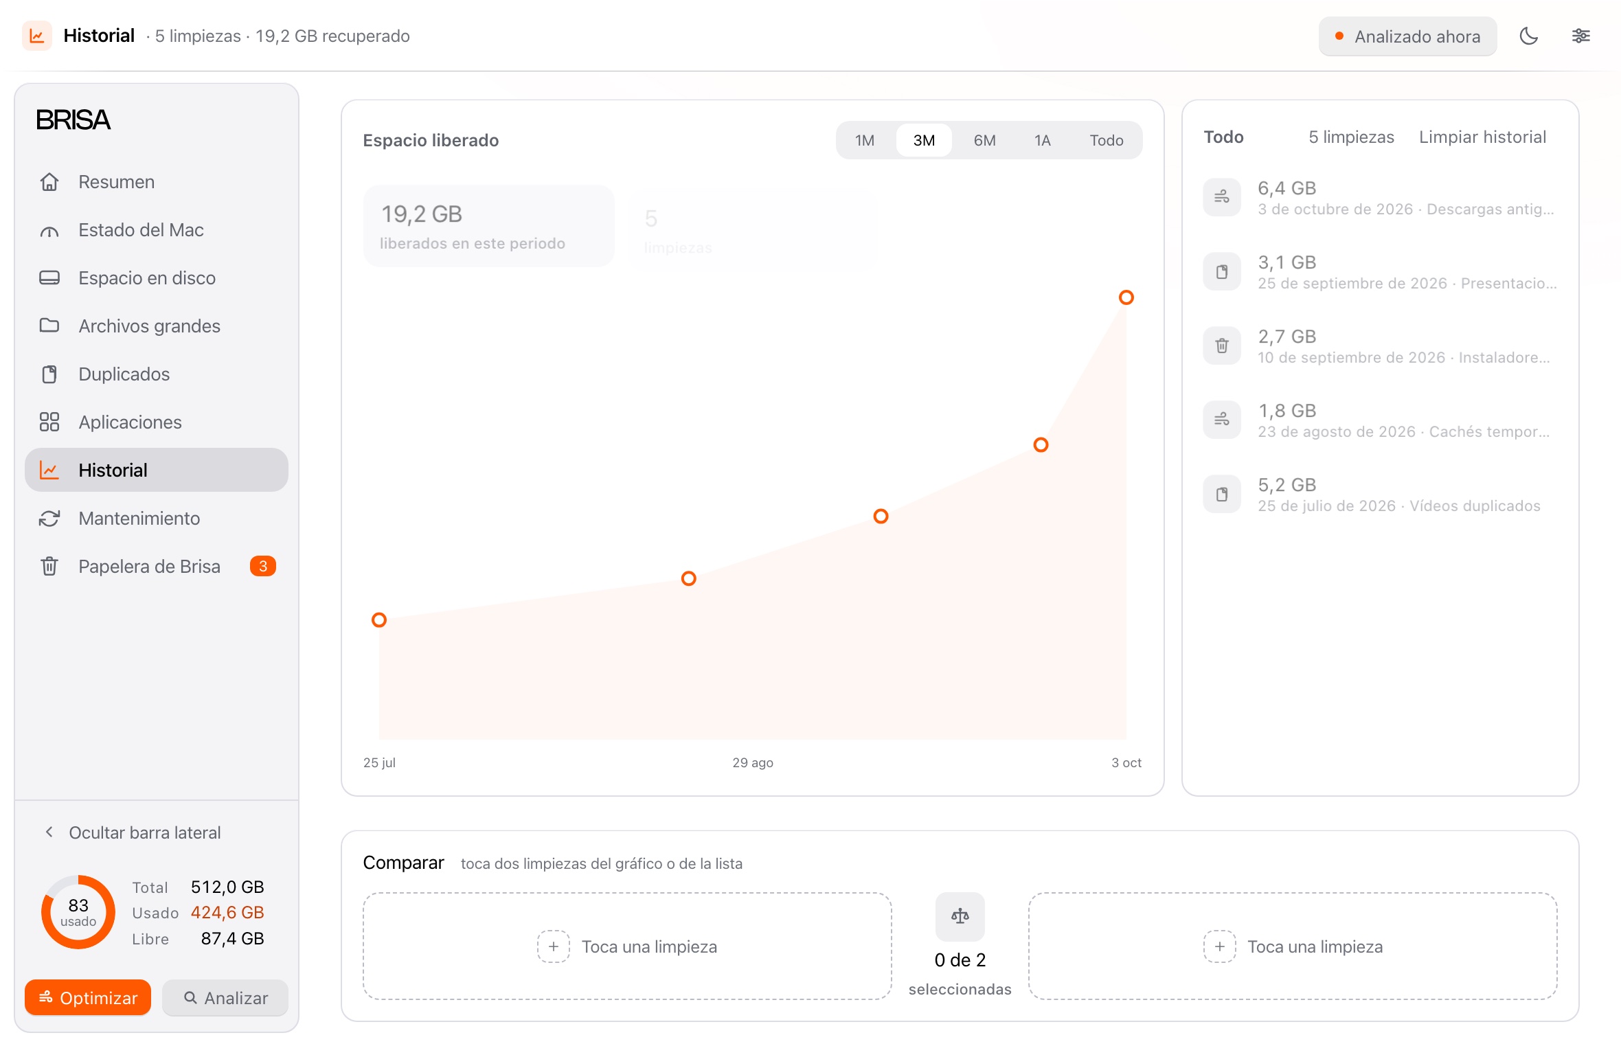Click the left Toca una limpieza slot

pyautogui.click(x=627, y=946)
